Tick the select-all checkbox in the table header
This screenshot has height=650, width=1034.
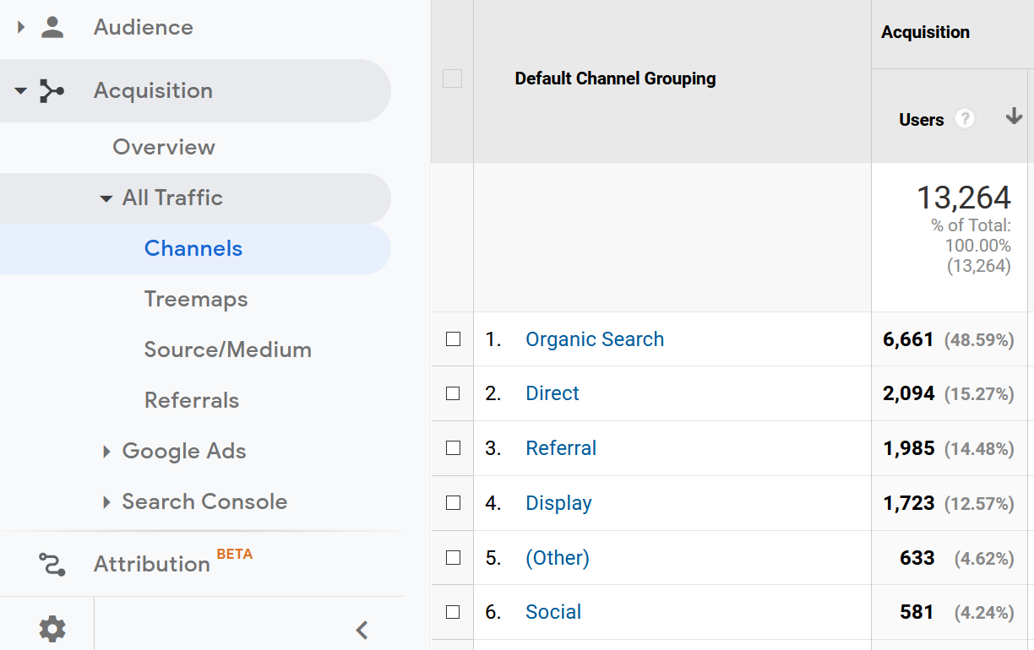(453, 79)
